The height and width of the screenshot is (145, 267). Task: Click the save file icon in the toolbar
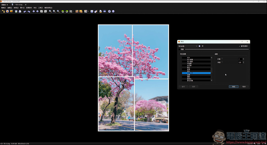pos(16,12)
